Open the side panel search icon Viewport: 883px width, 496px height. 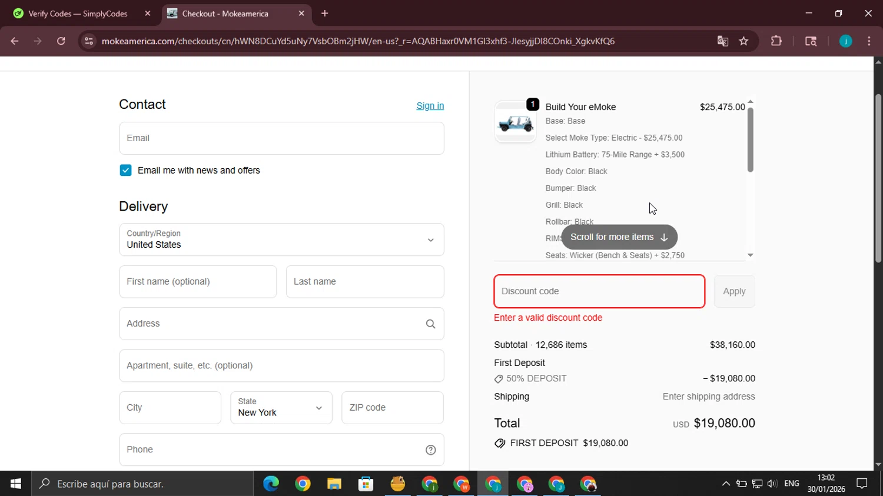[811, 41]
